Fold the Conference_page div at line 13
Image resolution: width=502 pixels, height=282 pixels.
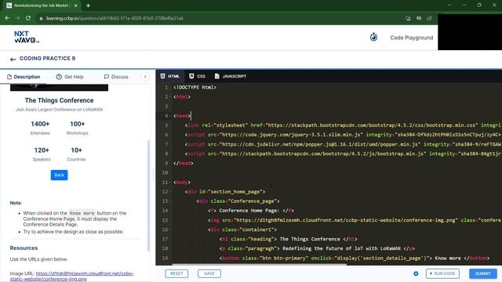170,201
